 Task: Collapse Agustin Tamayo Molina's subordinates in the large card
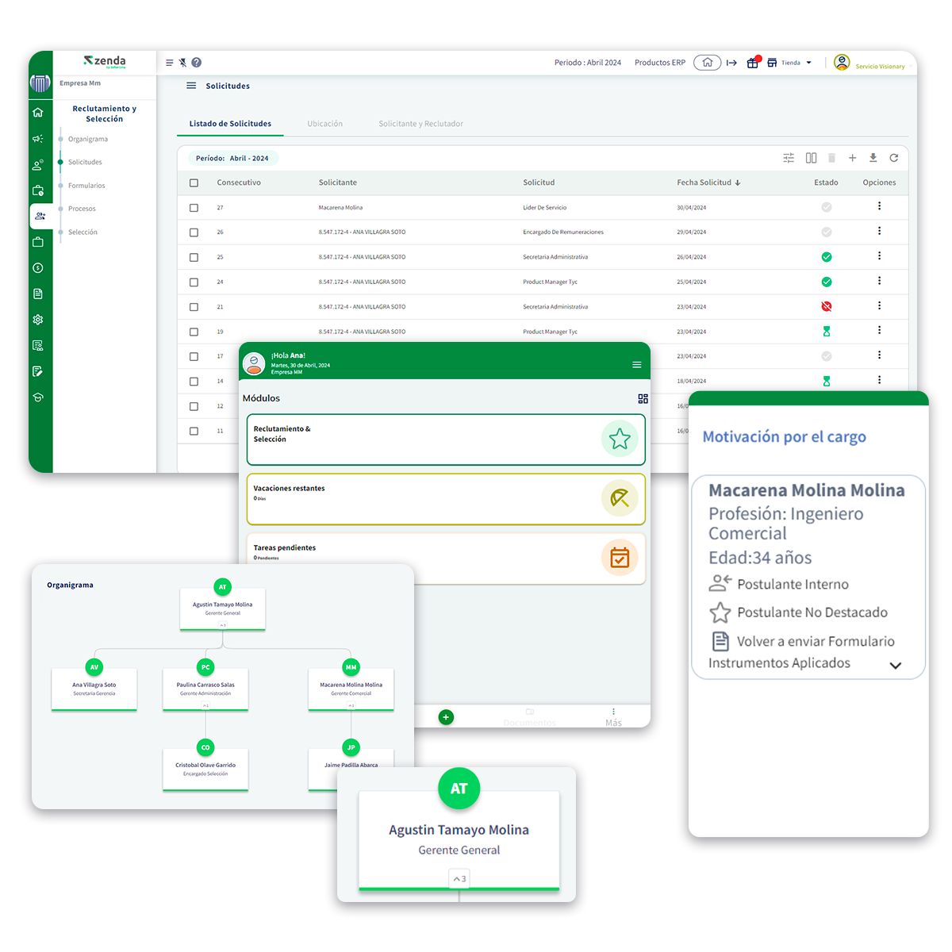(x=459, y=878)
